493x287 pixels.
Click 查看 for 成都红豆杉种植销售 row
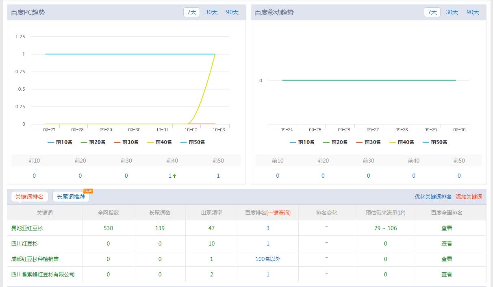tap(447, 259)
